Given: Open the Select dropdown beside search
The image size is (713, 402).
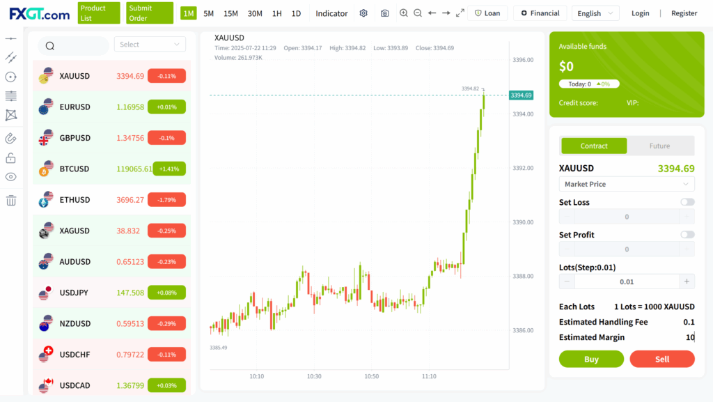Looking at the screenshot, I should pyautogui.click(x=150, y=45).
